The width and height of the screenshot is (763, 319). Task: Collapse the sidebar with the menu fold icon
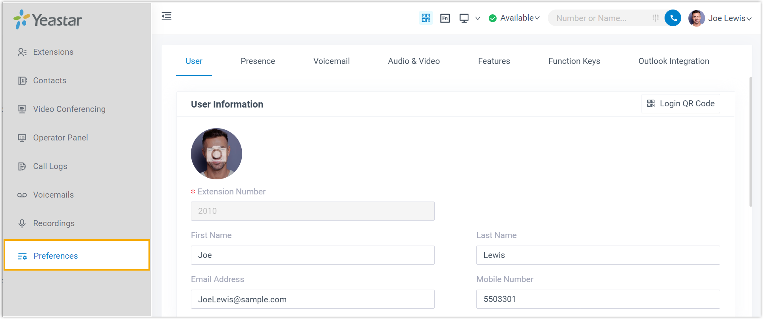click(166, 16)
